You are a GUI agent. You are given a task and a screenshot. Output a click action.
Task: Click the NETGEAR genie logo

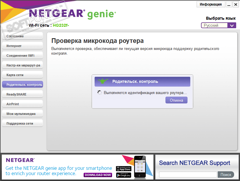(x=72, y=14)
